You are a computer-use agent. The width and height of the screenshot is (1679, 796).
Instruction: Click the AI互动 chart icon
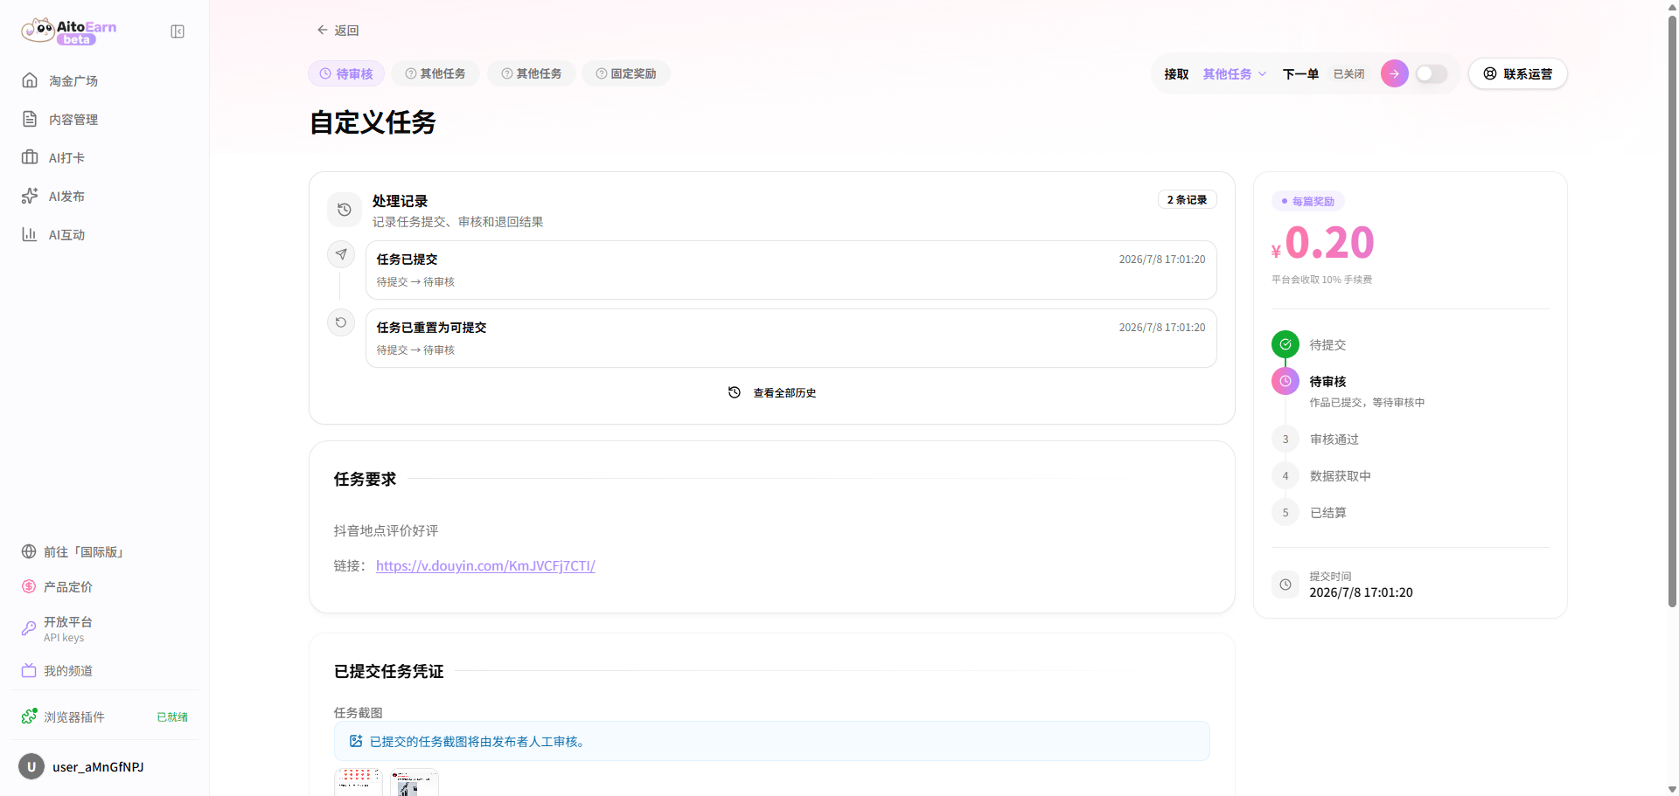[30, 234]
